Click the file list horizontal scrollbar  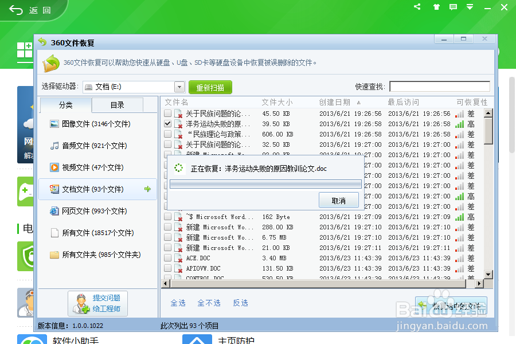point(318,283)
